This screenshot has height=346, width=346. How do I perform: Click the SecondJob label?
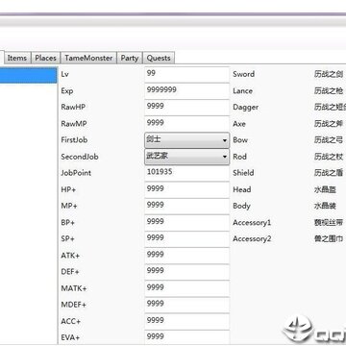tap(80, 157)
